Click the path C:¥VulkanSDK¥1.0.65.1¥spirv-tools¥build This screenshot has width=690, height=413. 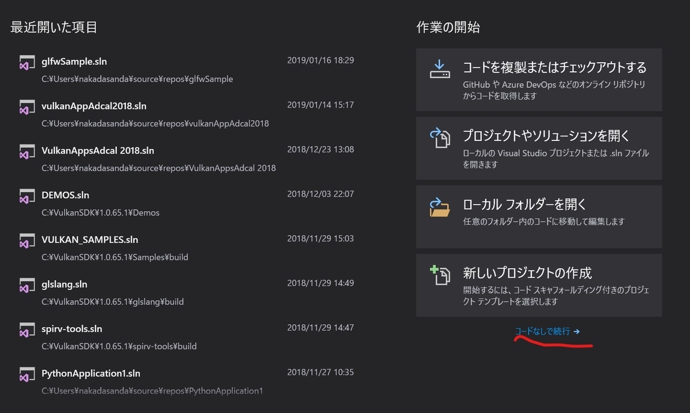(x=118, y=346)
